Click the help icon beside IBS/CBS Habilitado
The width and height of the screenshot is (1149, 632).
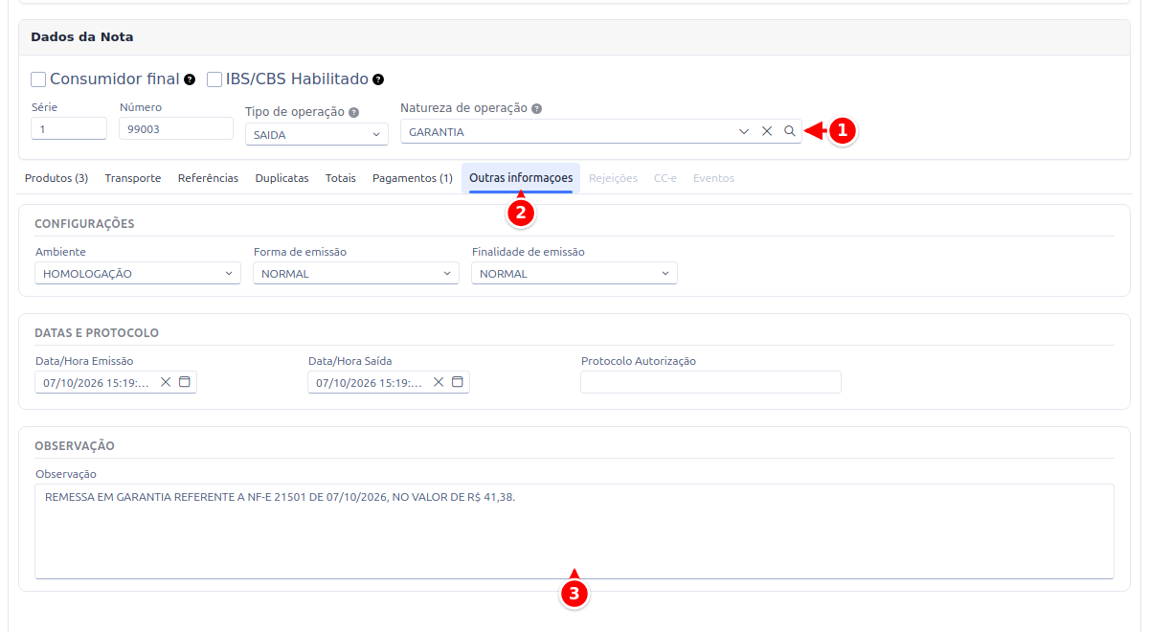pyautogui.click(x=378, y=79)
